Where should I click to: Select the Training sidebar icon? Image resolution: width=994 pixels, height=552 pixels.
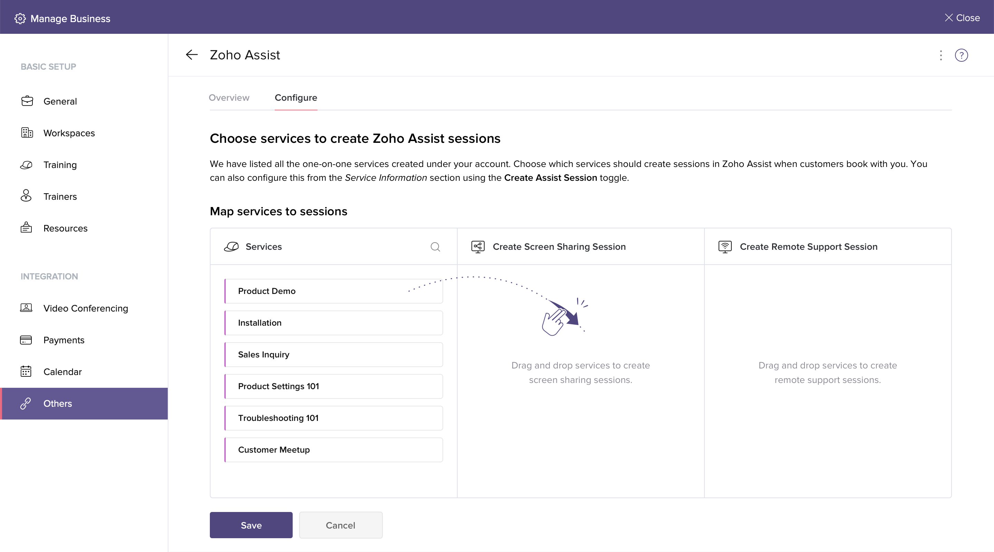[x=26, y=165]
